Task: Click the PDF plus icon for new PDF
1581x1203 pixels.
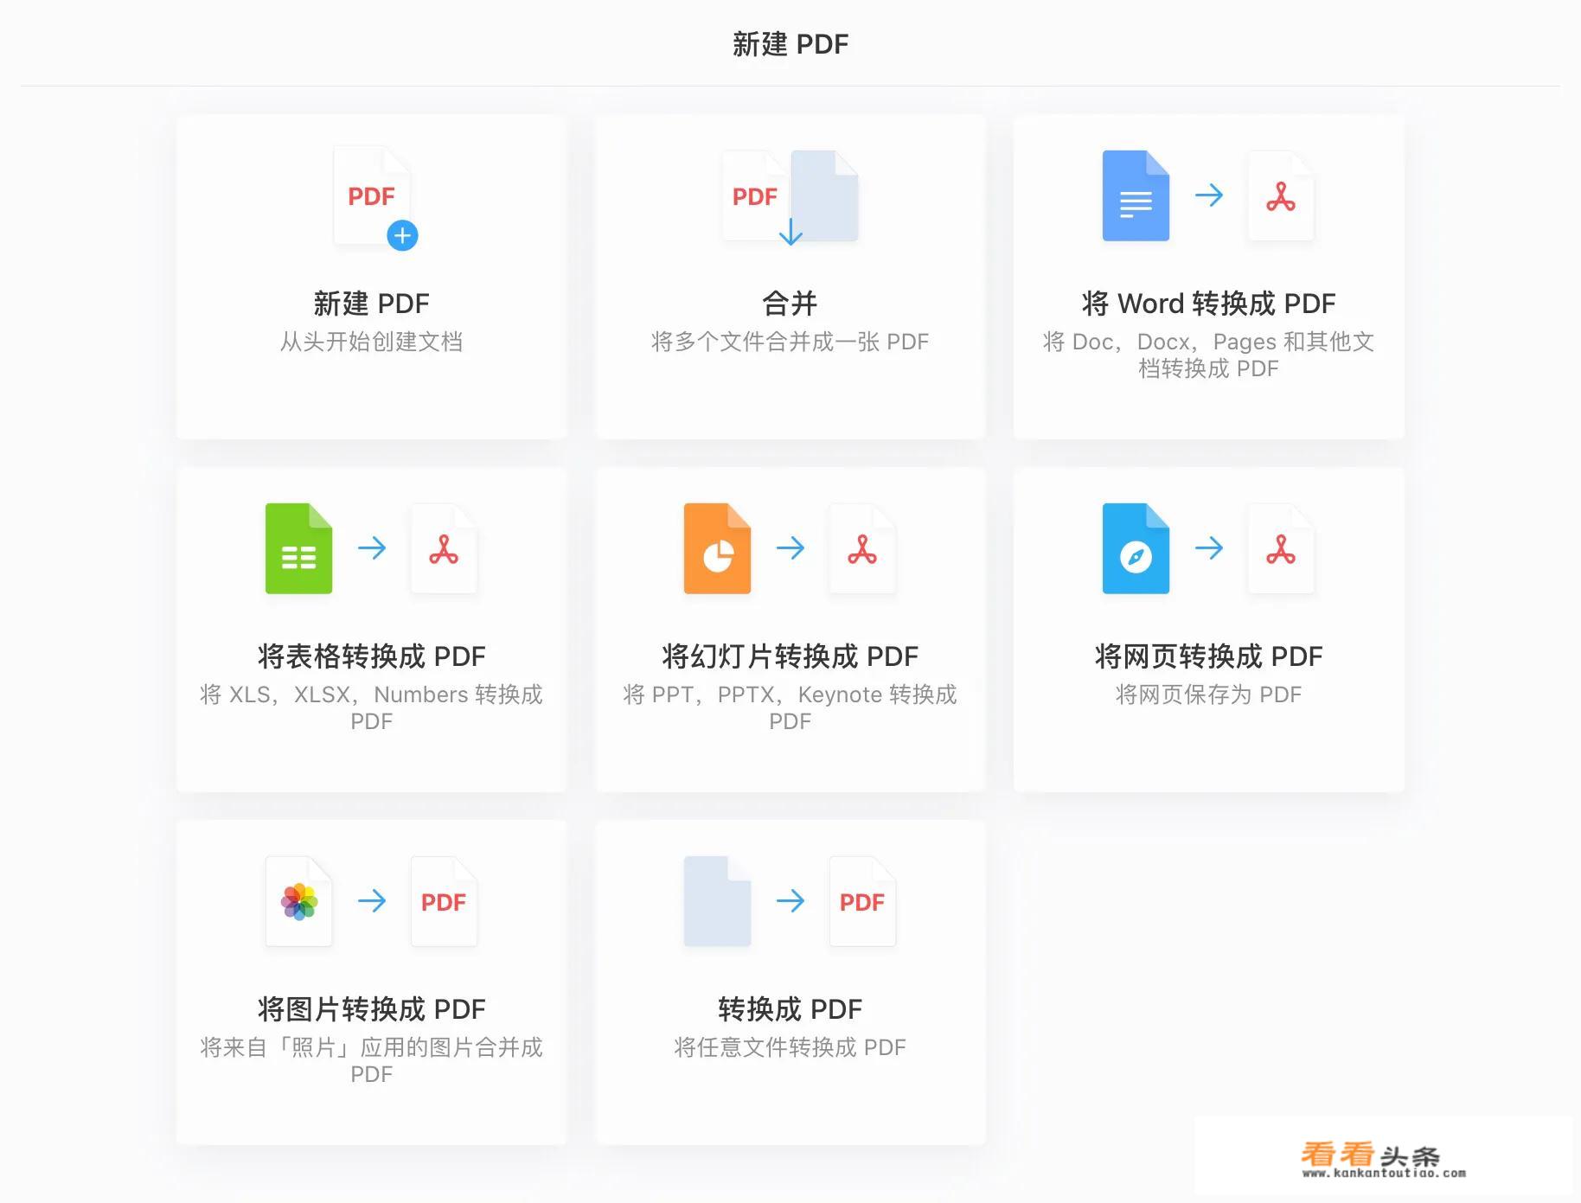Action: click(x=375, y=198)
